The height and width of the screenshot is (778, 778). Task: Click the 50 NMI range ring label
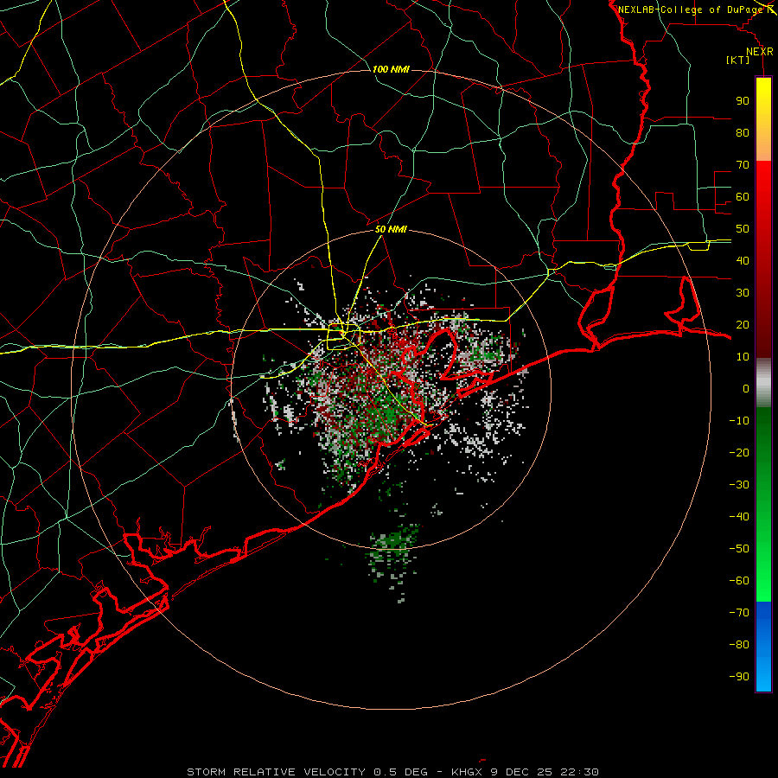pos(391,229)
